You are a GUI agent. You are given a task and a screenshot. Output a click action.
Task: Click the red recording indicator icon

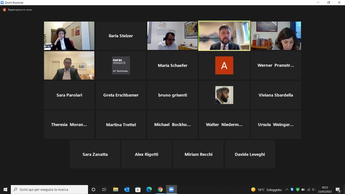(4, 9)
